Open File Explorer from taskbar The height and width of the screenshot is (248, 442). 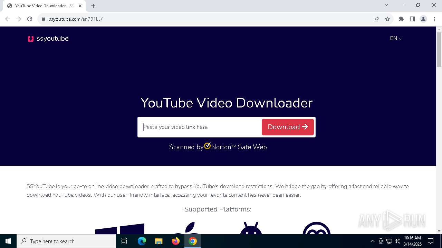point(158,241)
